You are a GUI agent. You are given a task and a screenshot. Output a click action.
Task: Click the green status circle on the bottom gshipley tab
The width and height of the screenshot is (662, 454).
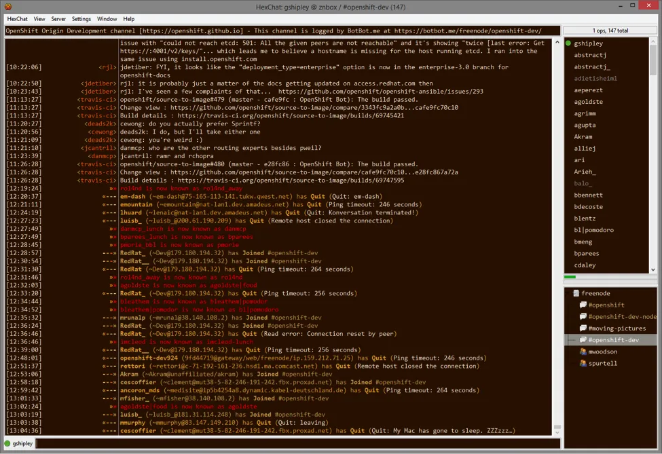tap(7, 443)
